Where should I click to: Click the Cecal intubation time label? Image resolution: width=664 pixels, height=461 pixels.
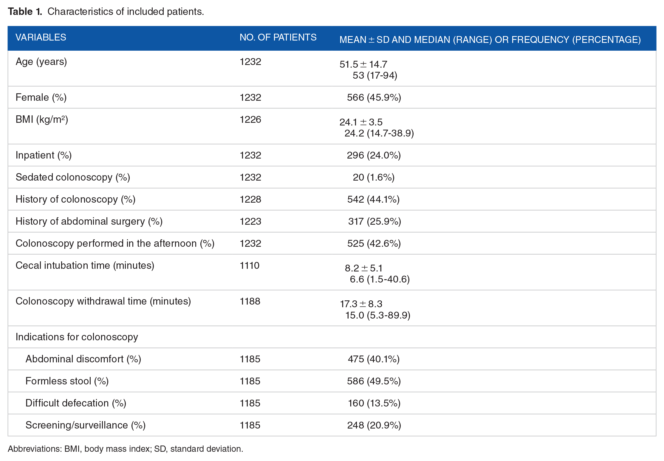[85, 266]
